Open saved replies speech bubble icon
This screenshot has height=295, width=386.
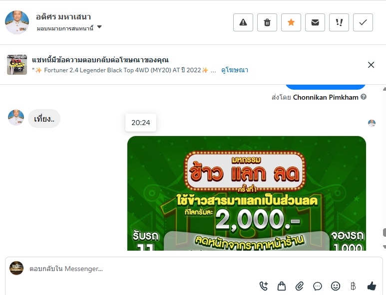tap(317, 286)
